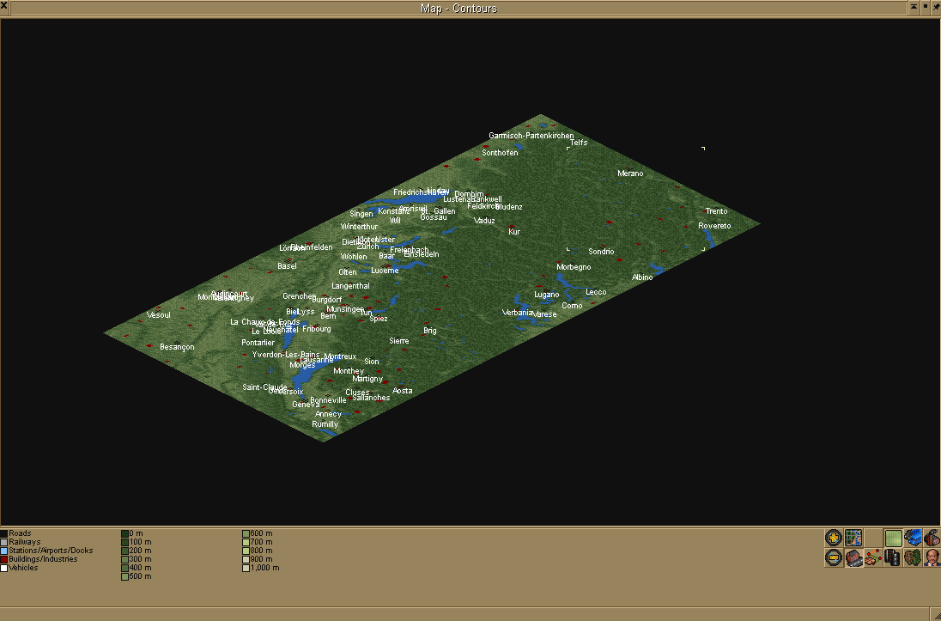The width and height of the screenshot is (941, 621).
Task: Click the Sion town label
Action: tap(372, 362)
